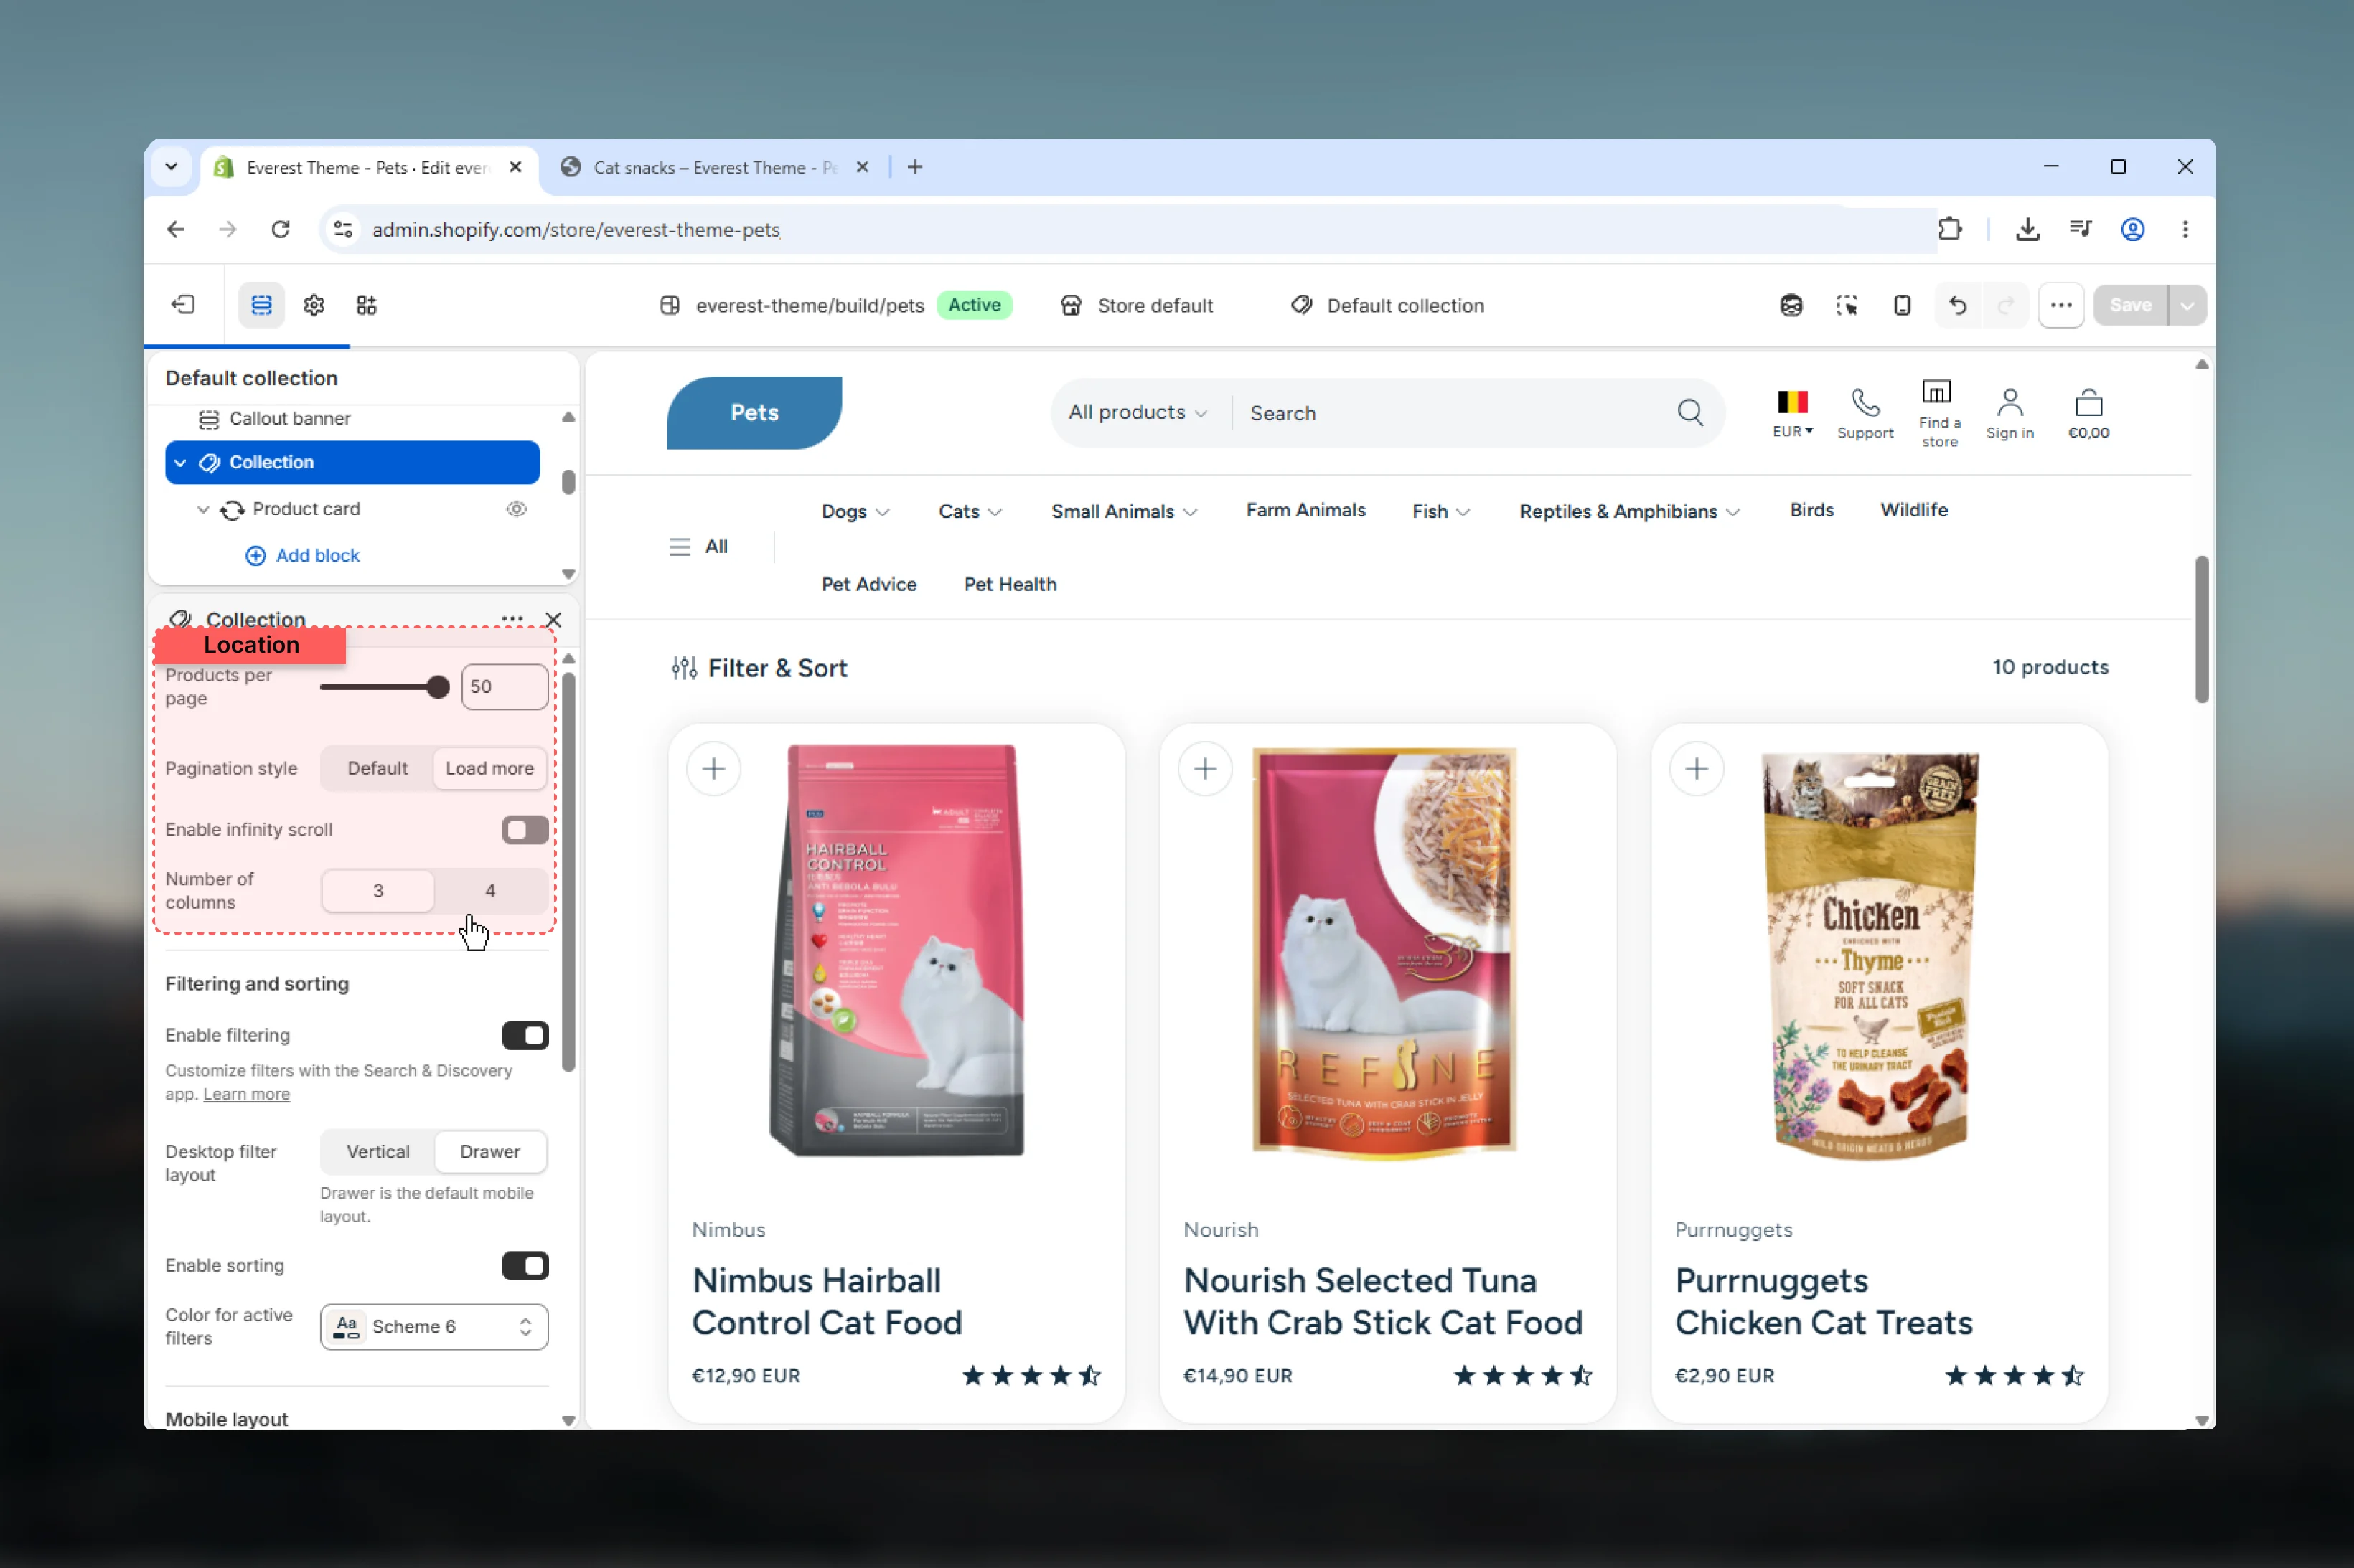Set pagination style to Default

tap(378, 768)
